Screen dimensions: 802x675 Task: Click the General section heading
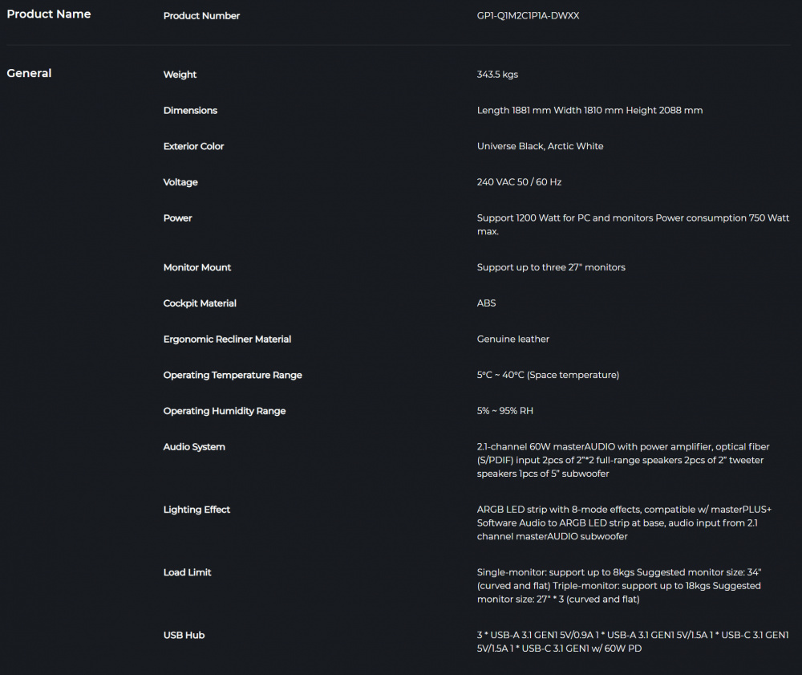point(29,73)
